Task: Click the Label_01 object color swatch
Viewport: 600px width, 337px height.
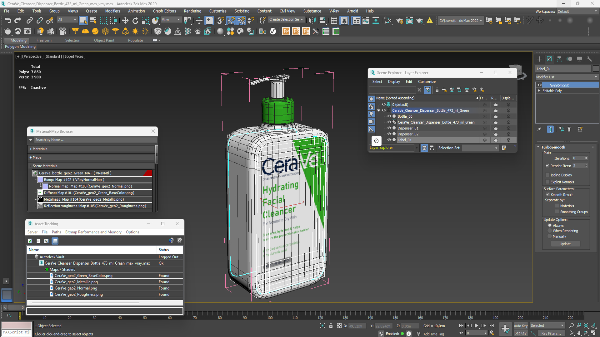Action: (x=596, y=69)
